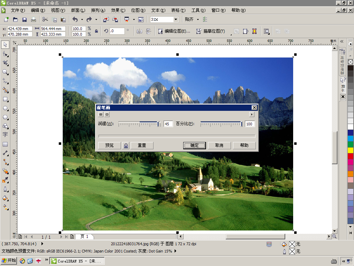
Task: Click the 润湿(W) slider track
Action: pyautogui.click(x=139, y=124)
